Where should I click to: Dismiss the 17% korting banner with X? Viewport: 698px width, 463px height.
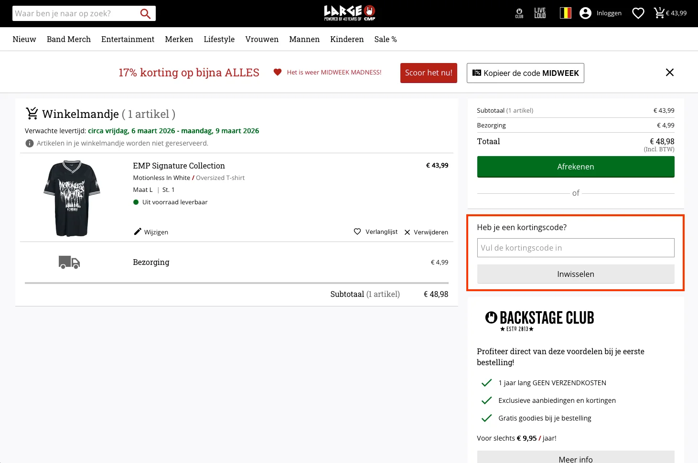pos(669,72)
